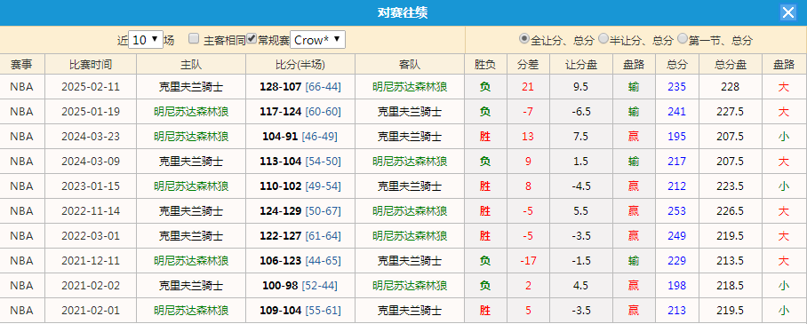807x324 pixels.
Task: Click score 109-104 of 2021-02-01 match
Action: pos(281,311)
